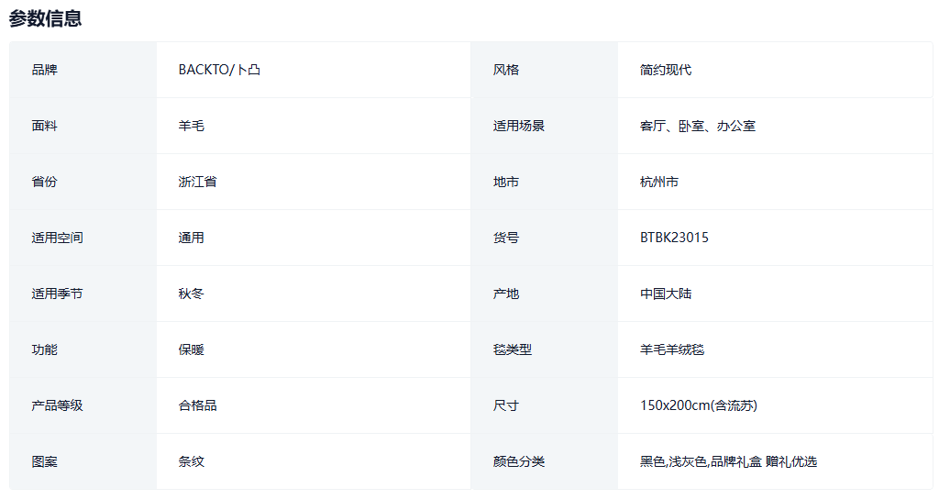Click the blanket type value 羊毛羊绒毯

(672, 349)
